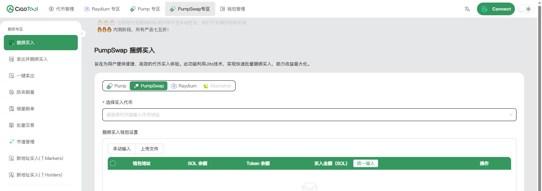The image size is (542, 191).
Task: Switch to the Moonshot platform tab
Action: [217, 86]
